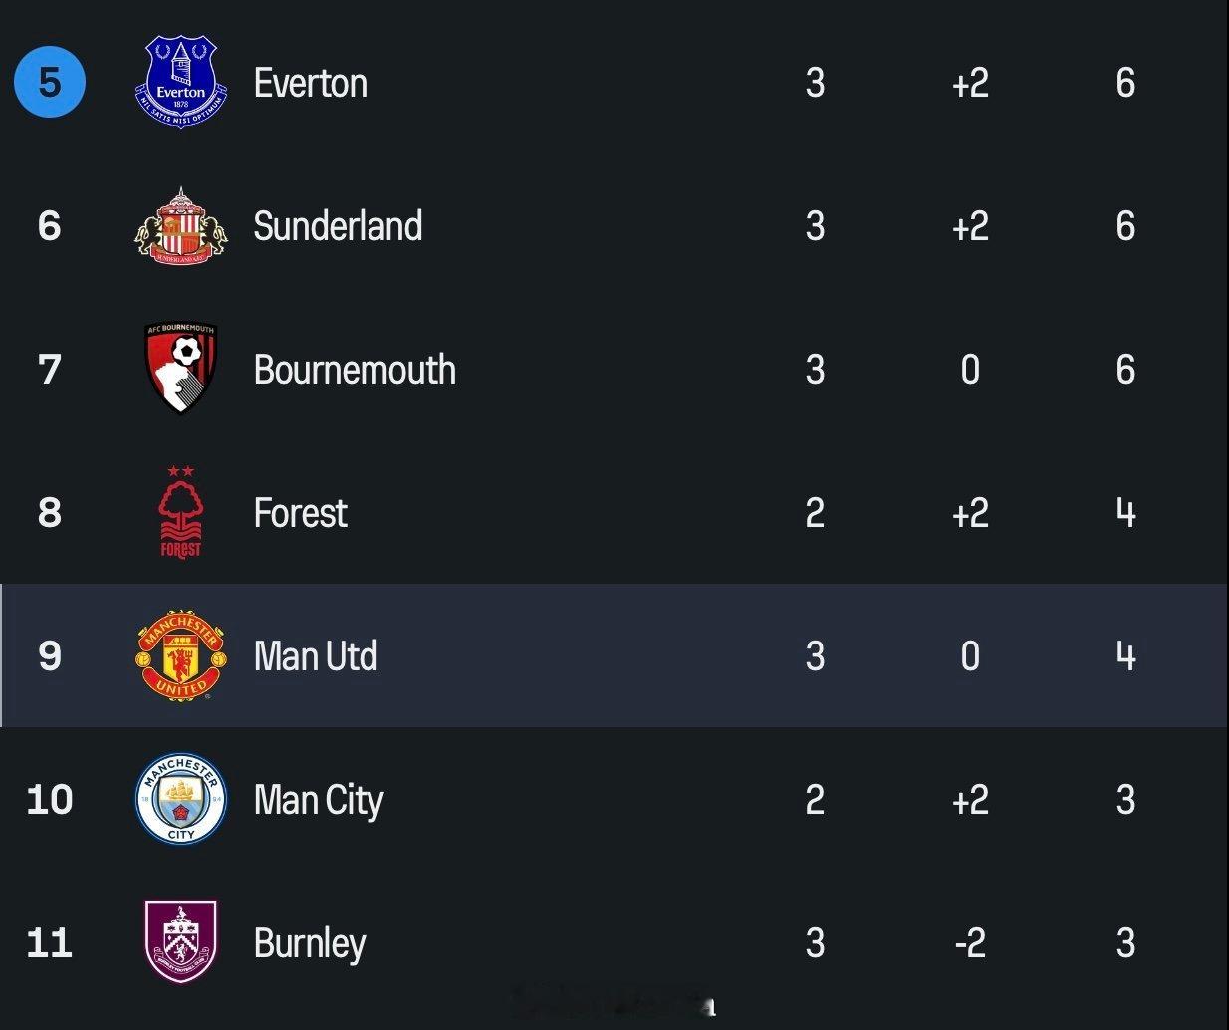Screen dimensions: 1229x1030
Task: Open the Forest team name link
Action: coord(300,513)
